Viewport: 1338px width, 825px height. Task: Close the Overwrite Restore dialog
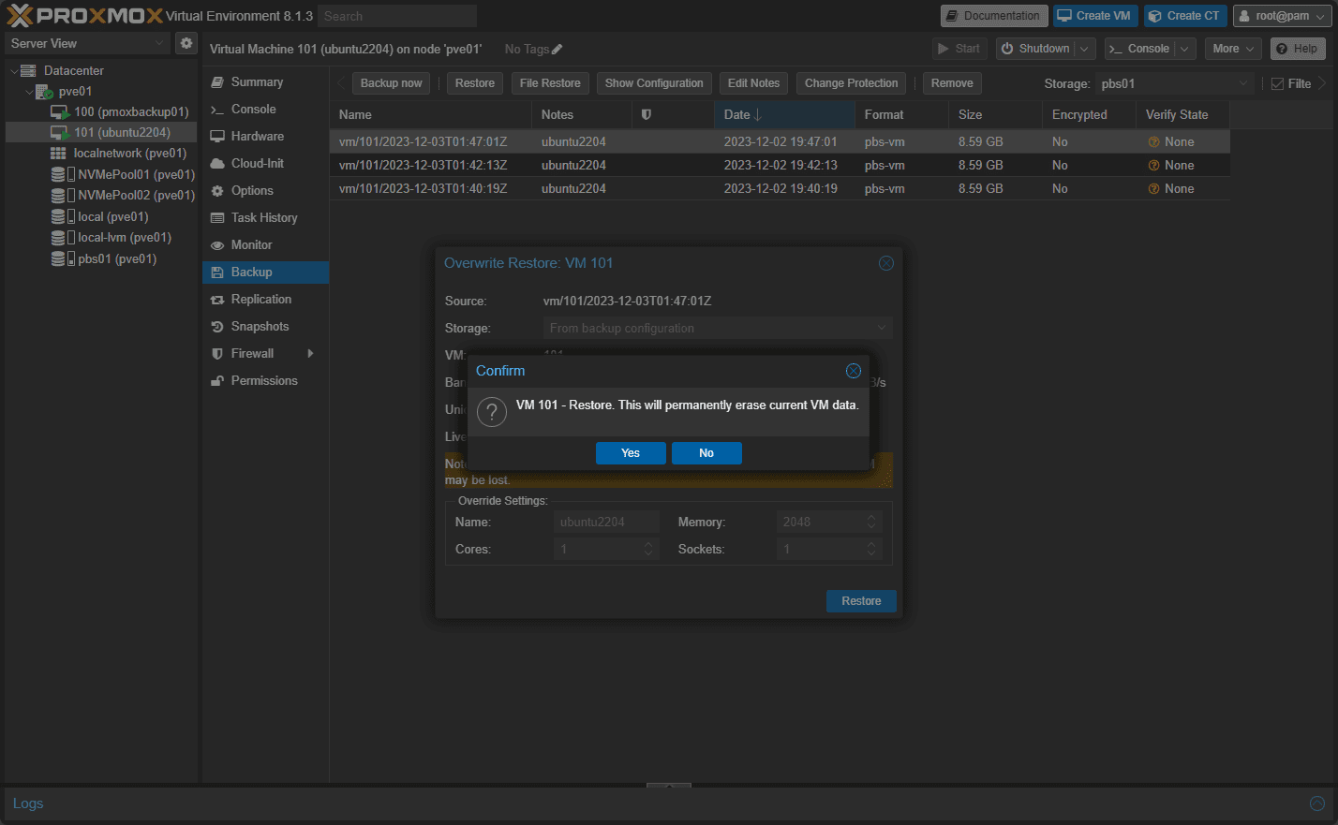coord(885,263)
